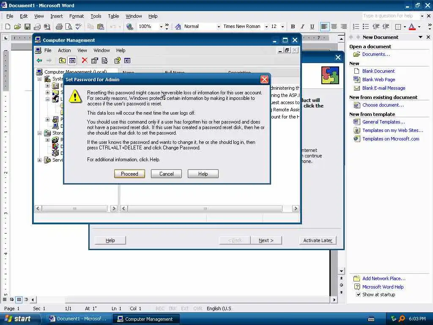Click the Increase Indent icon

click(x=386, y=27)
